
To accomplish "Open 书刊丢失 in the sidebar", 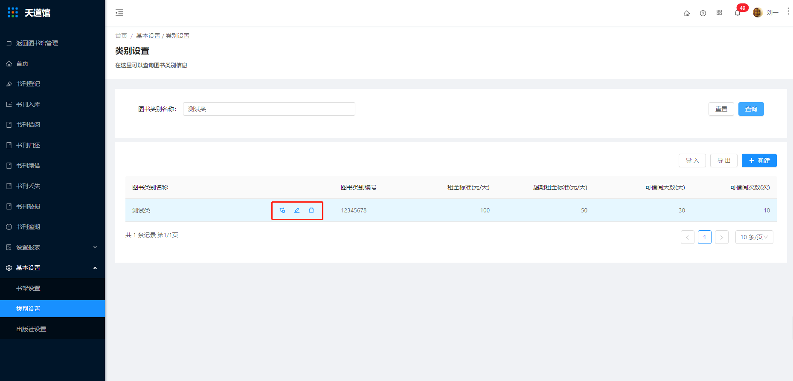I will (x=52, y=186).
